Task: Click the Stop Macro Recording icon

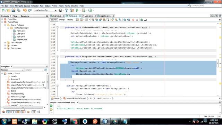Action: tap(137, 20)
